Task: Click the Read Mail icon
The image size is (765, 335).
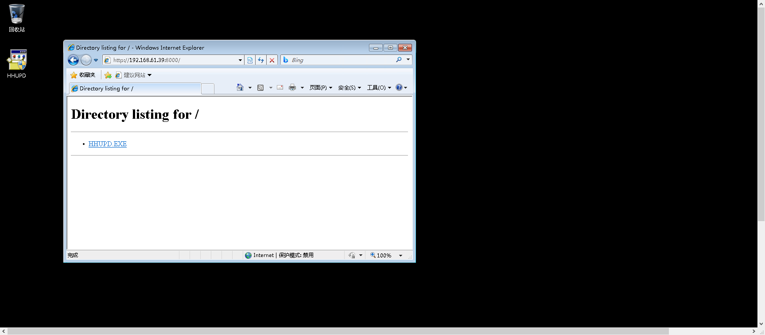Action: (x=280, y=87)
